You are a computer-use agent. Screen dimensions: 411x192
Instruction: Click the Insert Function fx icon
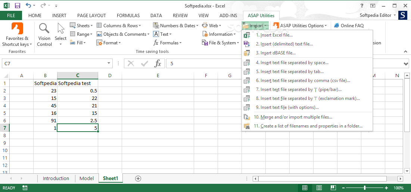click(x=158, y=63)
